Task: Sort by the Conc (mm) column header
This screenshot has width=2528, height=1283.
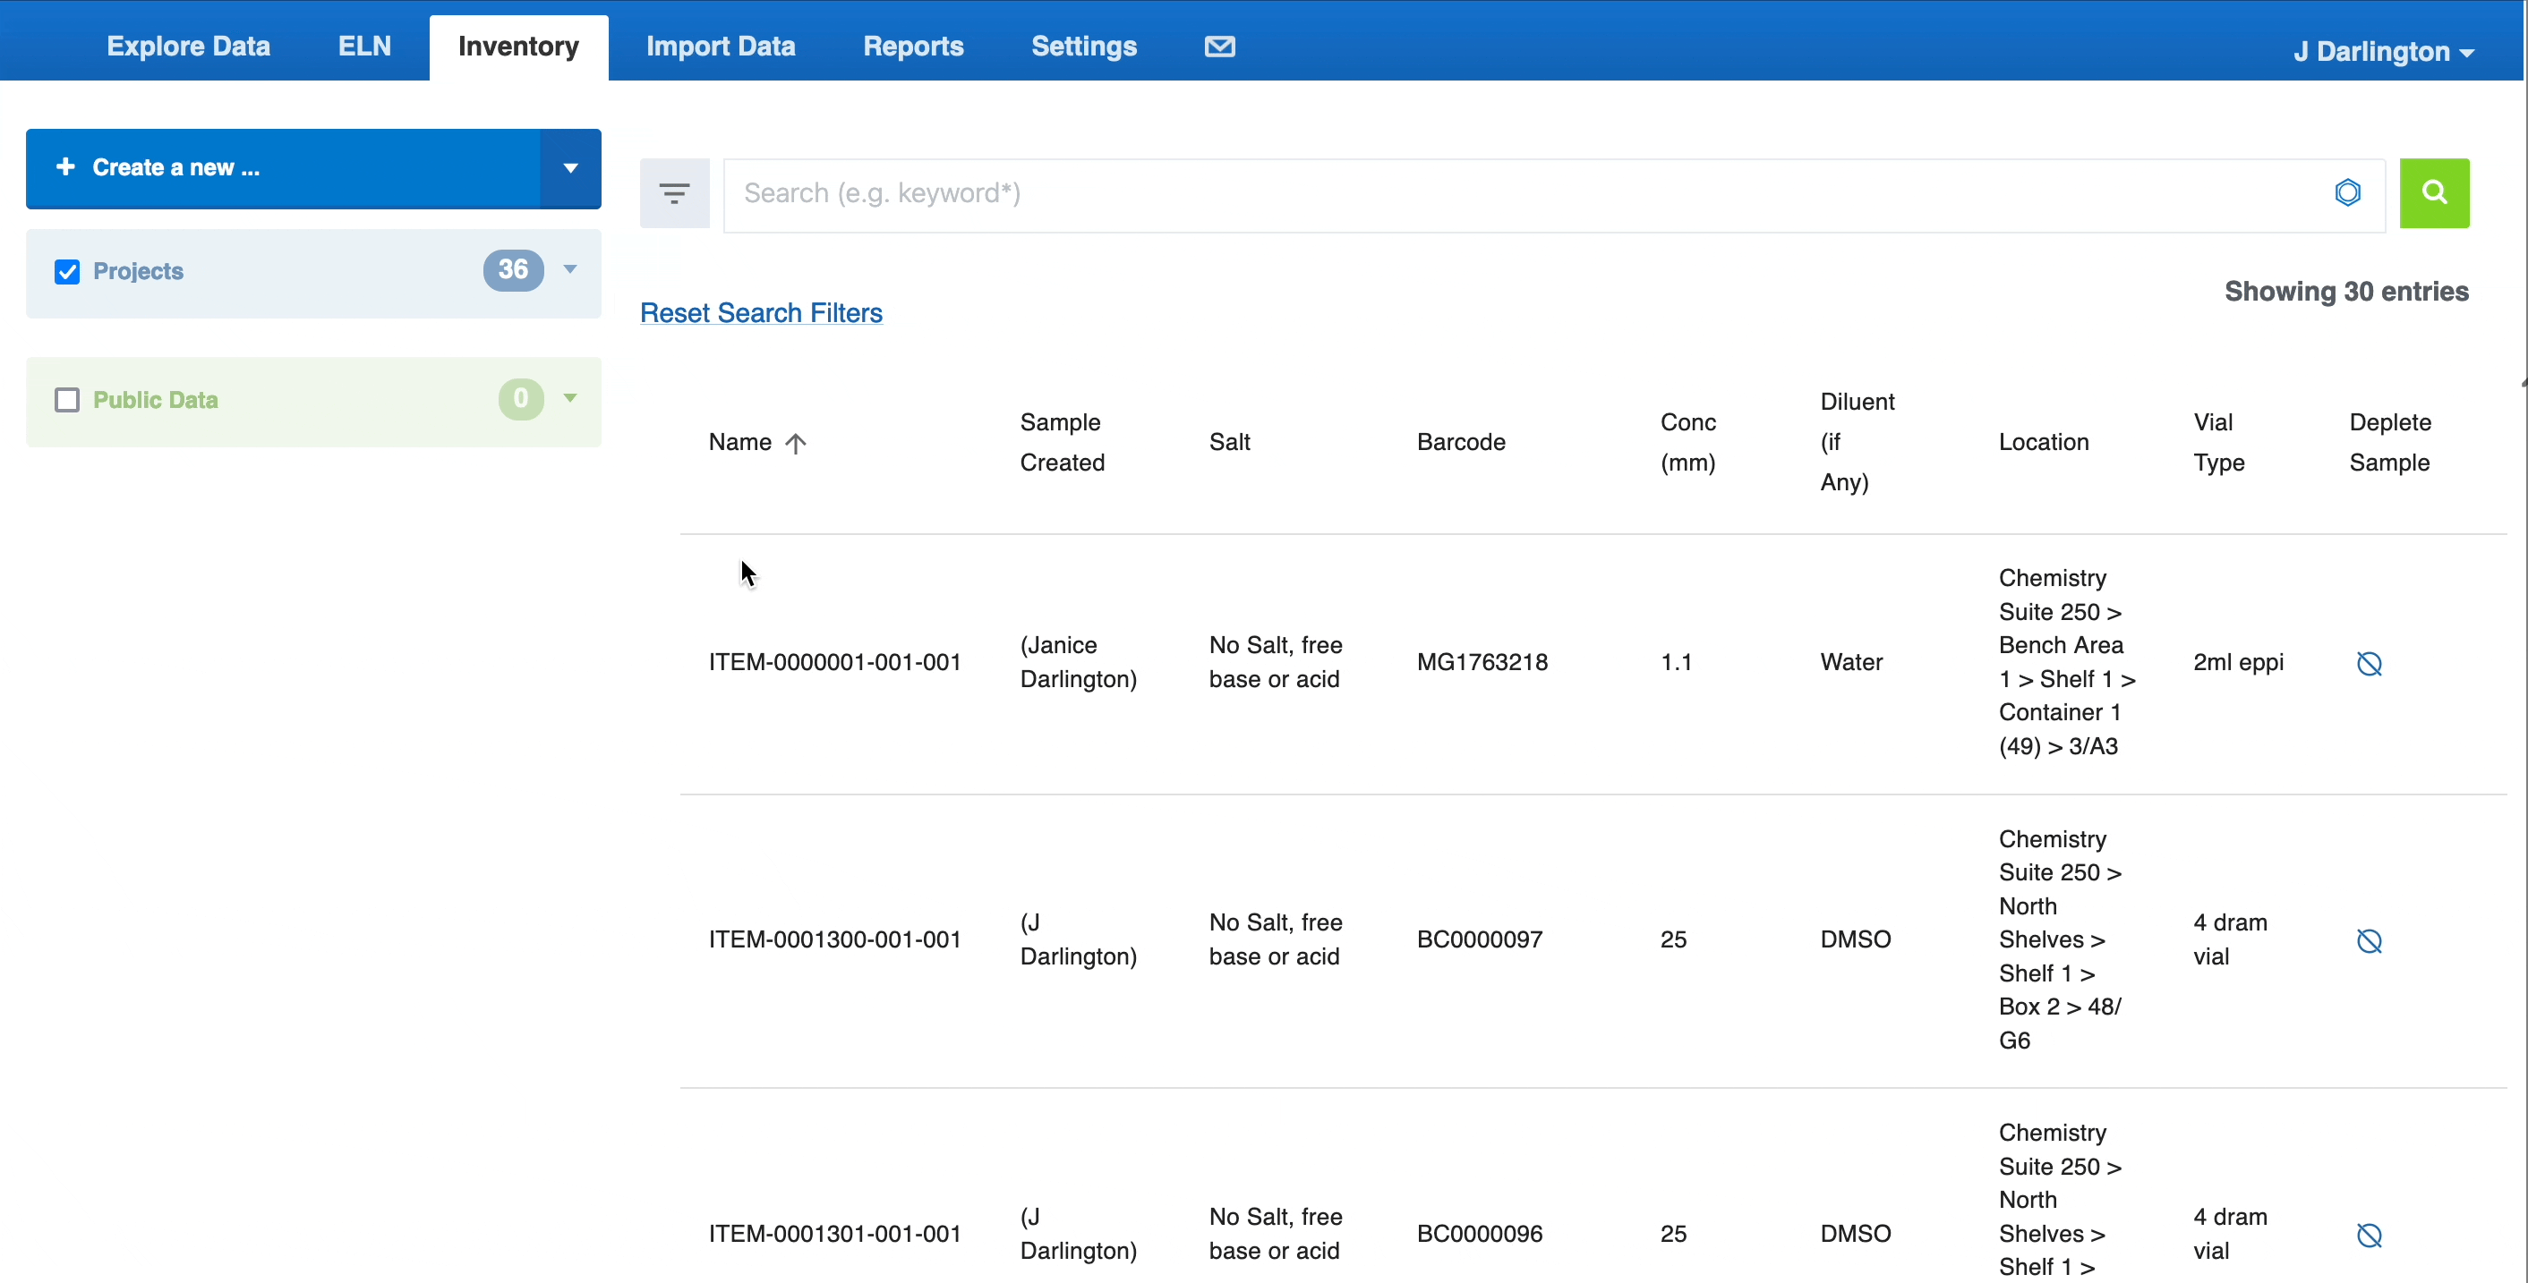Action: pos(1688,442)
